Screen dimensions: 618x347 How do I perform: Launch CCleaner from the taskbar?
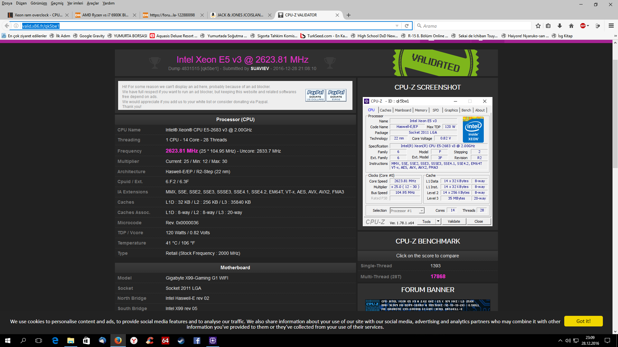click(150, 341)
